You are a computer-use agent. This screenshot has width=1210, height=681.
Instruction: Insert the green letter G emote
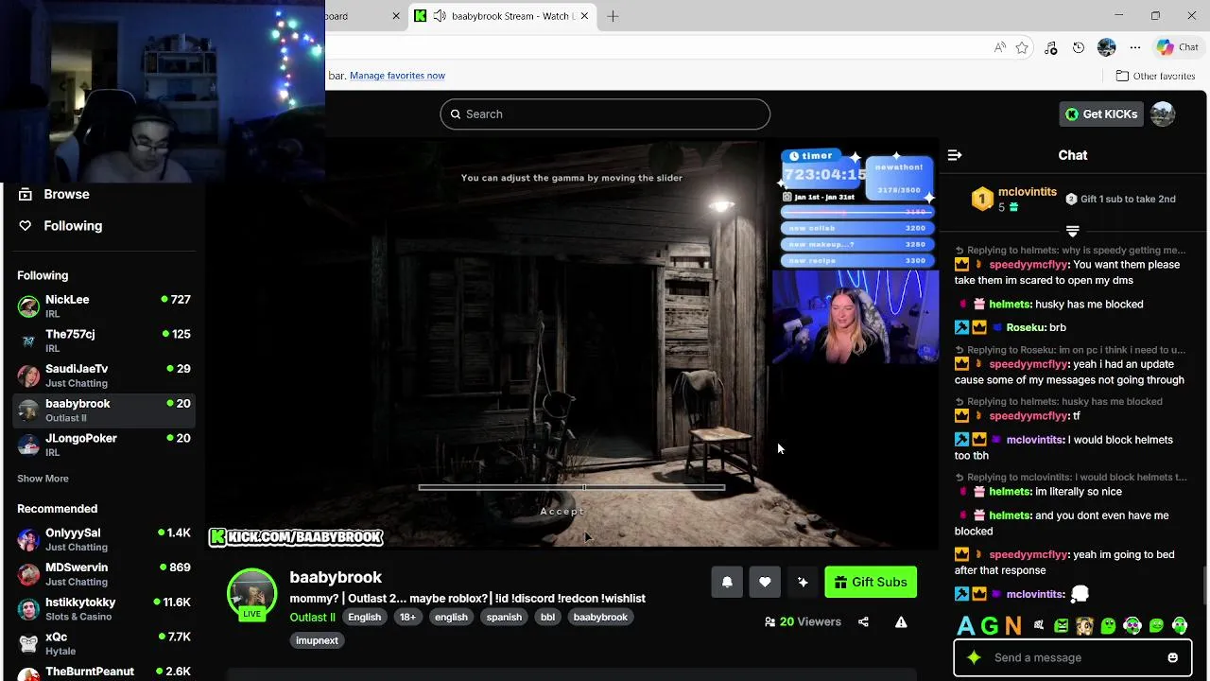(990, 626)
